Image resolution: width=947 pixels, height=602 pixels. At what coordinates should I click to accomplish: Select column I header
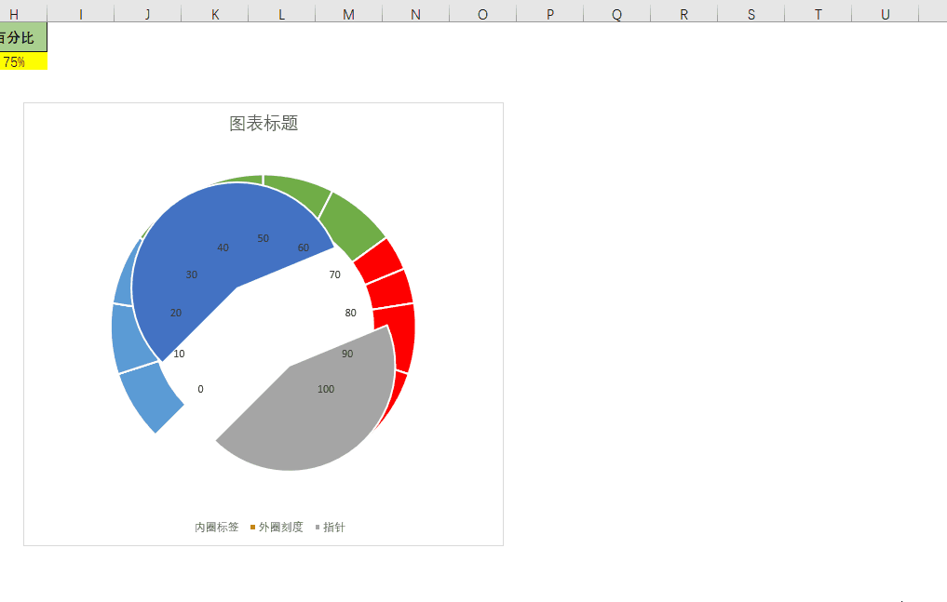pyautogui.click(x=81, y=15)
